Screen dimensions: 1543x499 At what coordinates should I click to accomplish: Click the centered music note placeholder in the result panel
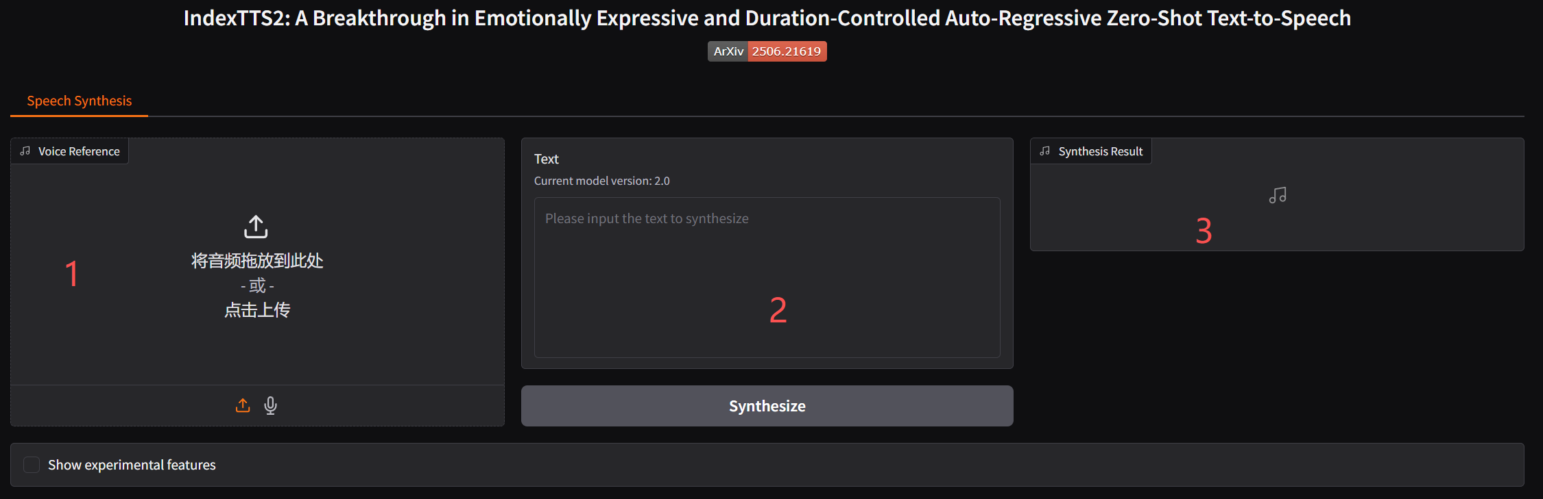(1278, 196)
